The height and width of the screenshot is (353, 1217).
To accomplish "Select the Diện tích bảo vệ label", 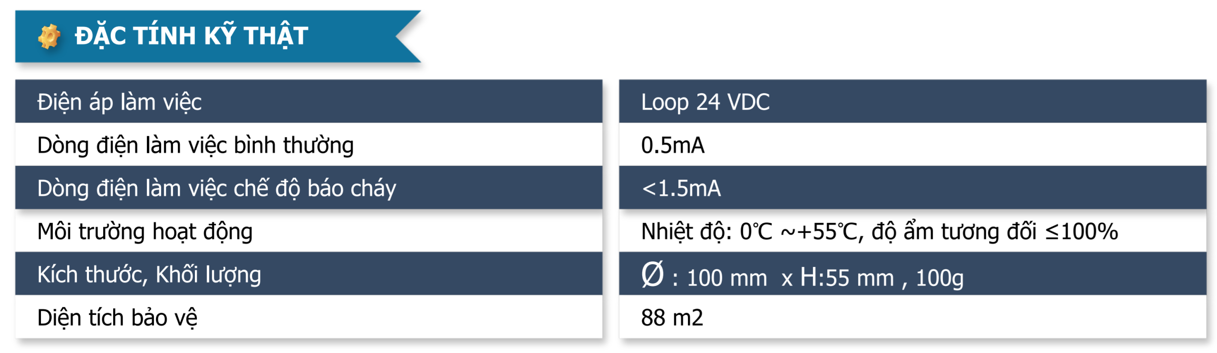I will [117, 317].
